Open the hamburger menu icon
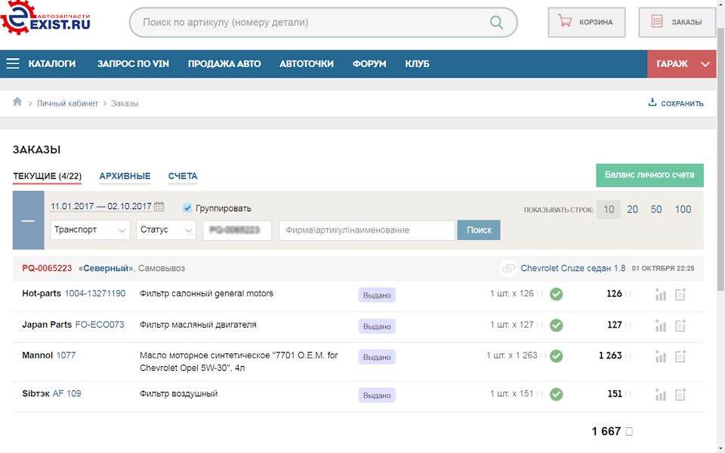The height and width of the screenshot is (453, 725). pyautogui.click(x=13, y=63)
